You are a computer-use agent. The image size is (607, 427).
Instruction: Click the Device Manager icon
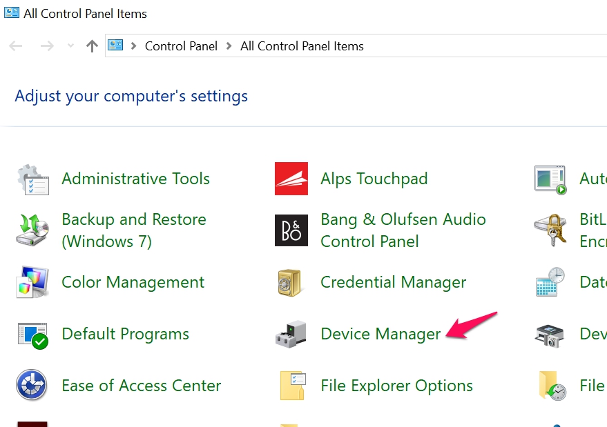(x=291, y=334)
